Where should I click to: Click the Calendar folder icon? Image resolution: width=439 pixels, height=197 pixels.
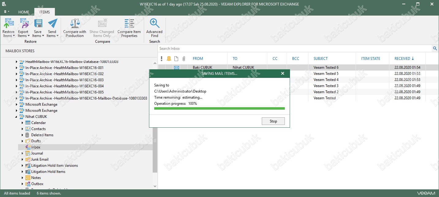pyautogui.click(x=28, y=123)
